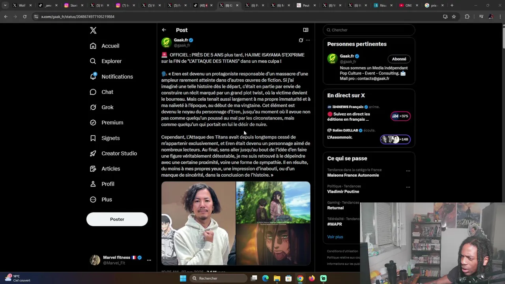
Task: Open more options for Vladimir Poutine trend
Action: (408, 187)
